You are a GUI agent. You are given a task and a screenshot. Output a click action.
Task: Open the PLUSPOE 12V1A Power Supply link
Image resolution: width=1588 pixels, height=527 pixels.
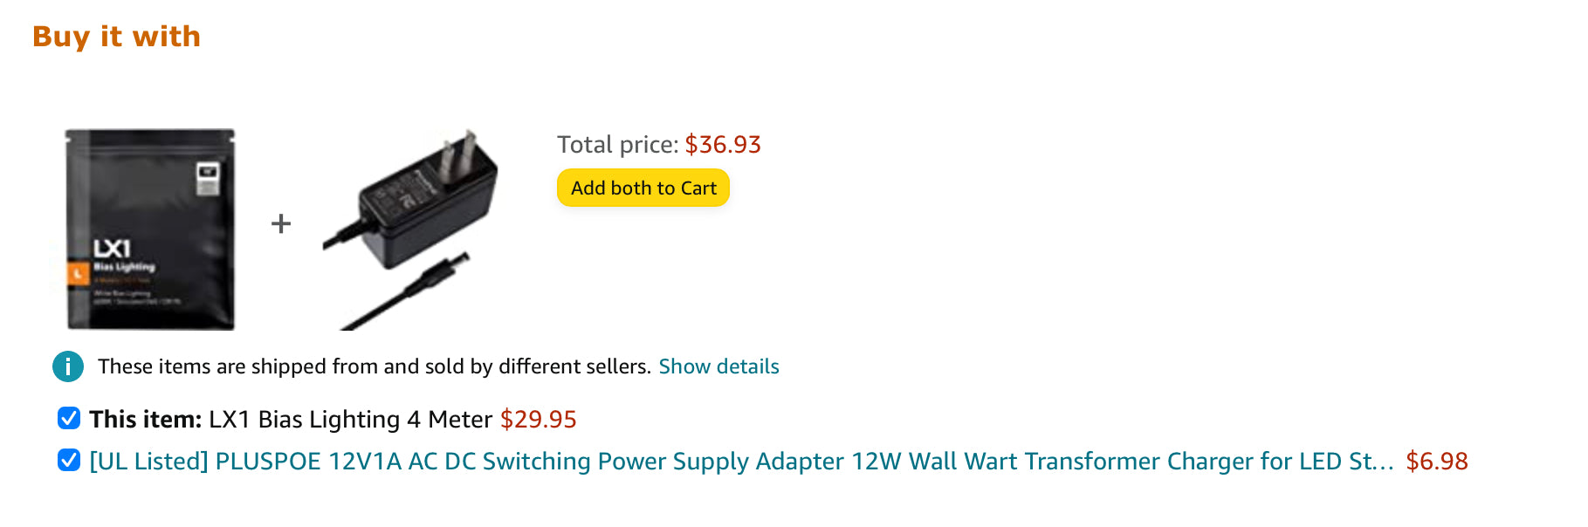[741, 461]
